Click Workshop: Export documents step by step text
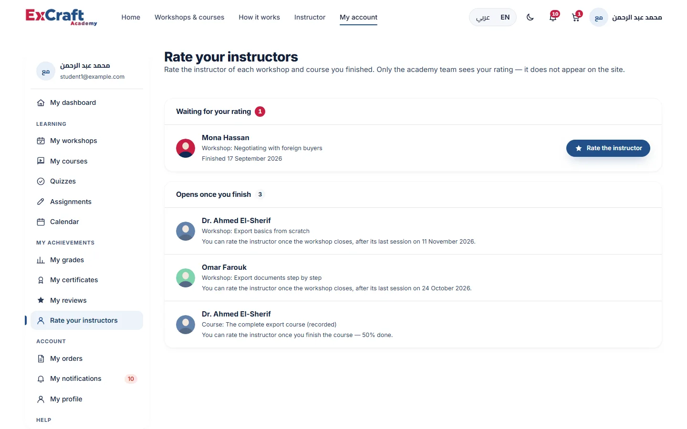687x429 pixels. pyautogui.click(x=261, y=278)
